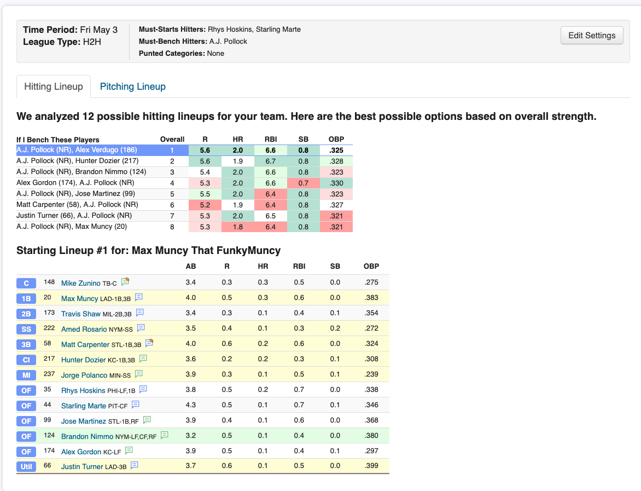Open Amed Rosario player link
Screen dimensions: 641x491
click(x=84, y=329)
